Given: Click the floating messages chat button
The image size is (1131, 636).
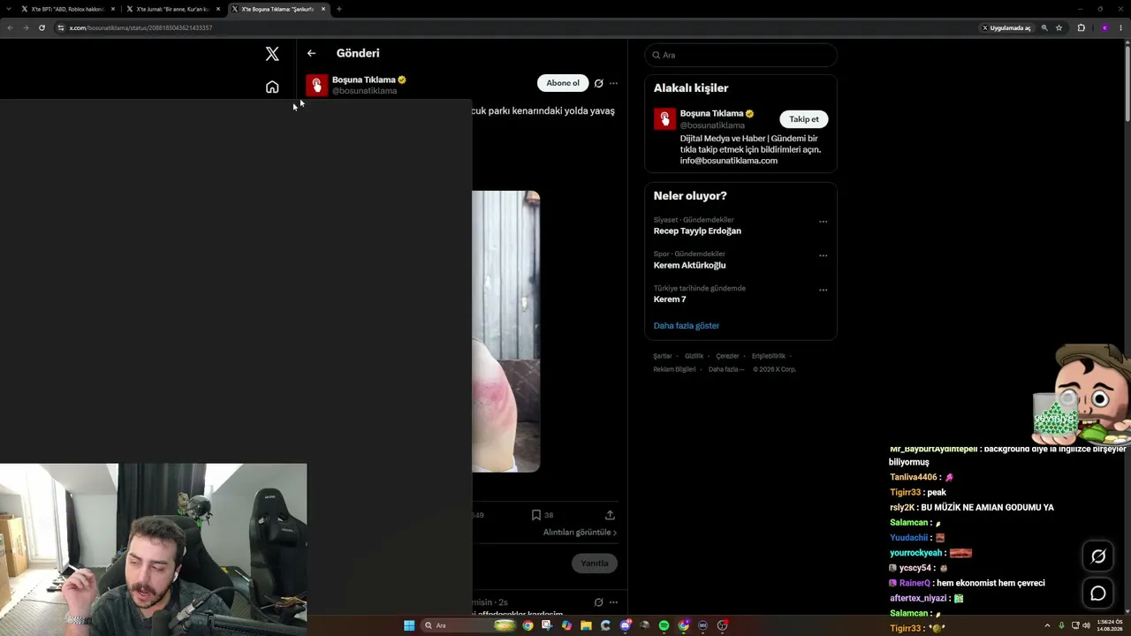Looking at the screenshot, I should coord(1098,594).
